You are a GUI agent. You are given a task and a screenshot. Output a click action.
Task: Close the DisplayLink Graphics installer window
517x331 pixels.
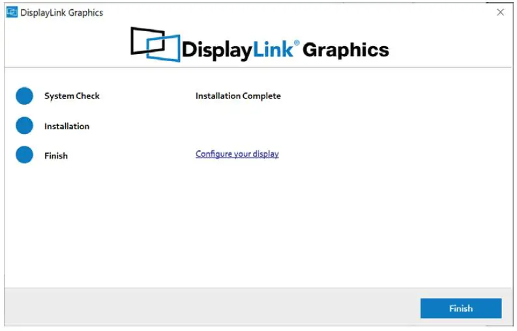[500, 12]
